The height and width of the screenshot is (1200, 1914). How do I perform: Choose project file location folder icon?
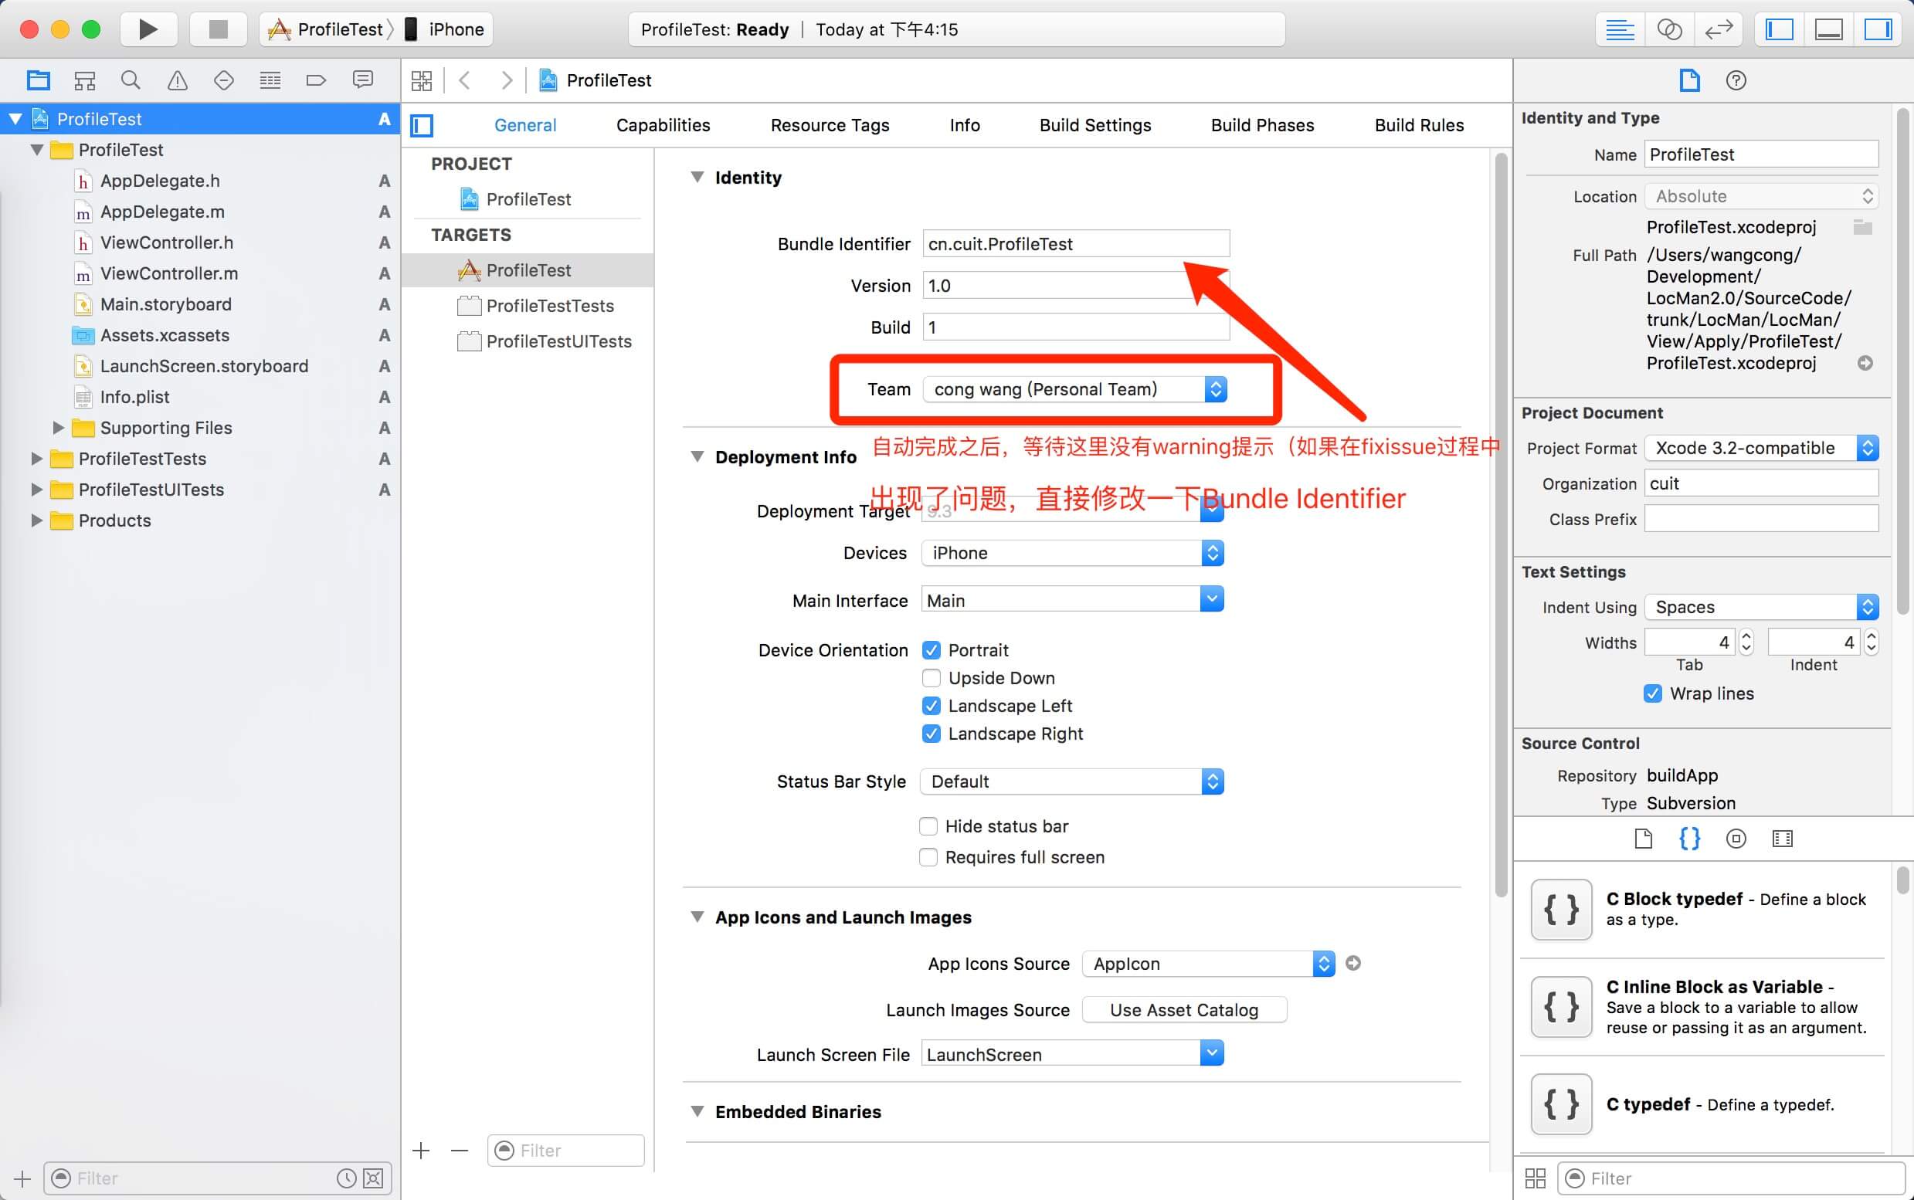tap(1862, 228)
